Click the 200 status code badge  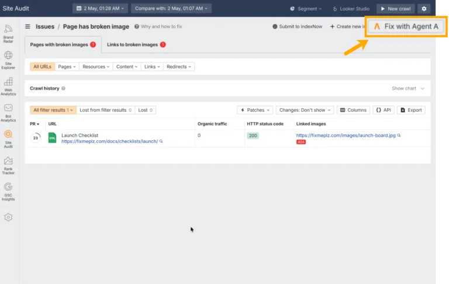tap(253, 136)
